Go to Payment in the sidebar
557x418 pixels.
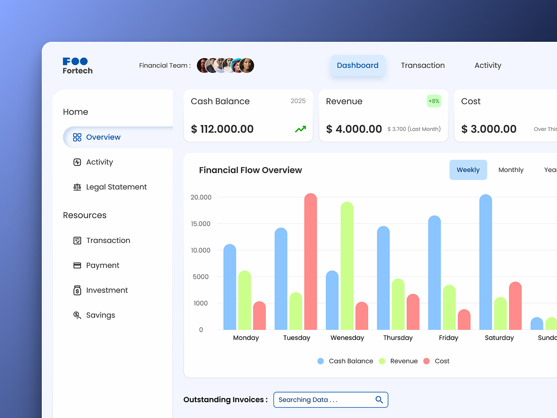tap(103, 266)
